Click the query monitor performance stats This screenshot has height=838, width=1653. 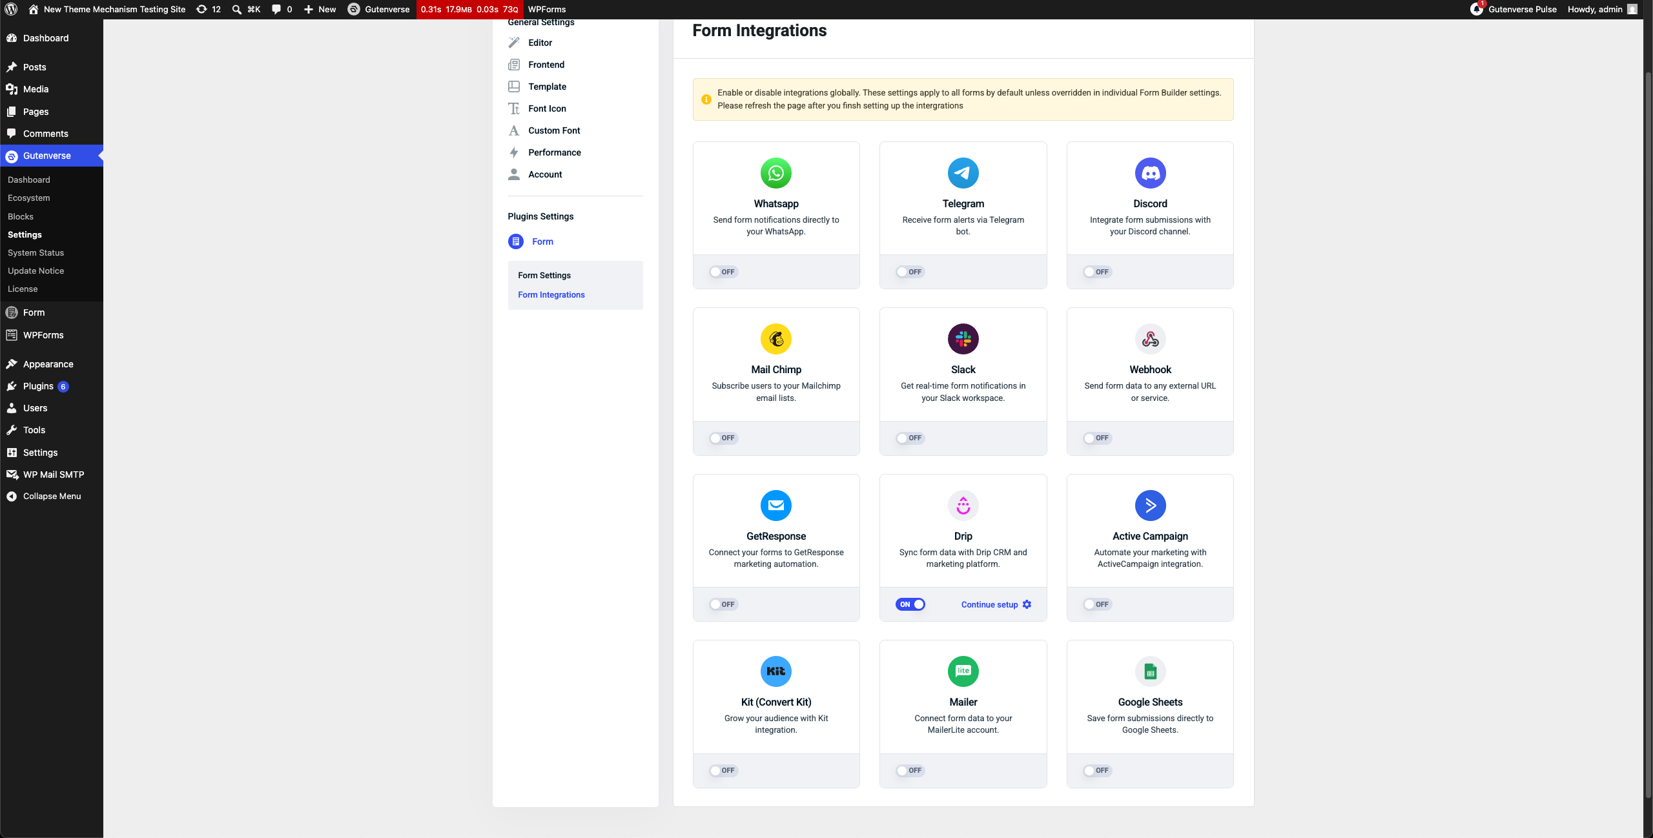click(x=469, y=9)
